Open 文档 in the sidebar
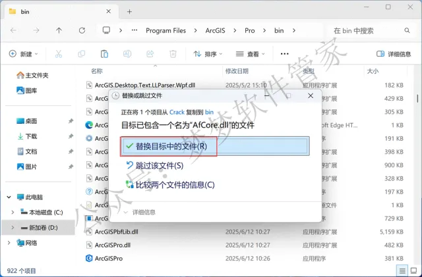Image resolution: width=422 pixels, height=277 pixels. click(x=26, y=151)
